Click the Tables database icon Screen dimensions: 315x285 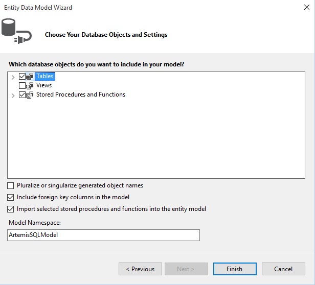[30, 77]
